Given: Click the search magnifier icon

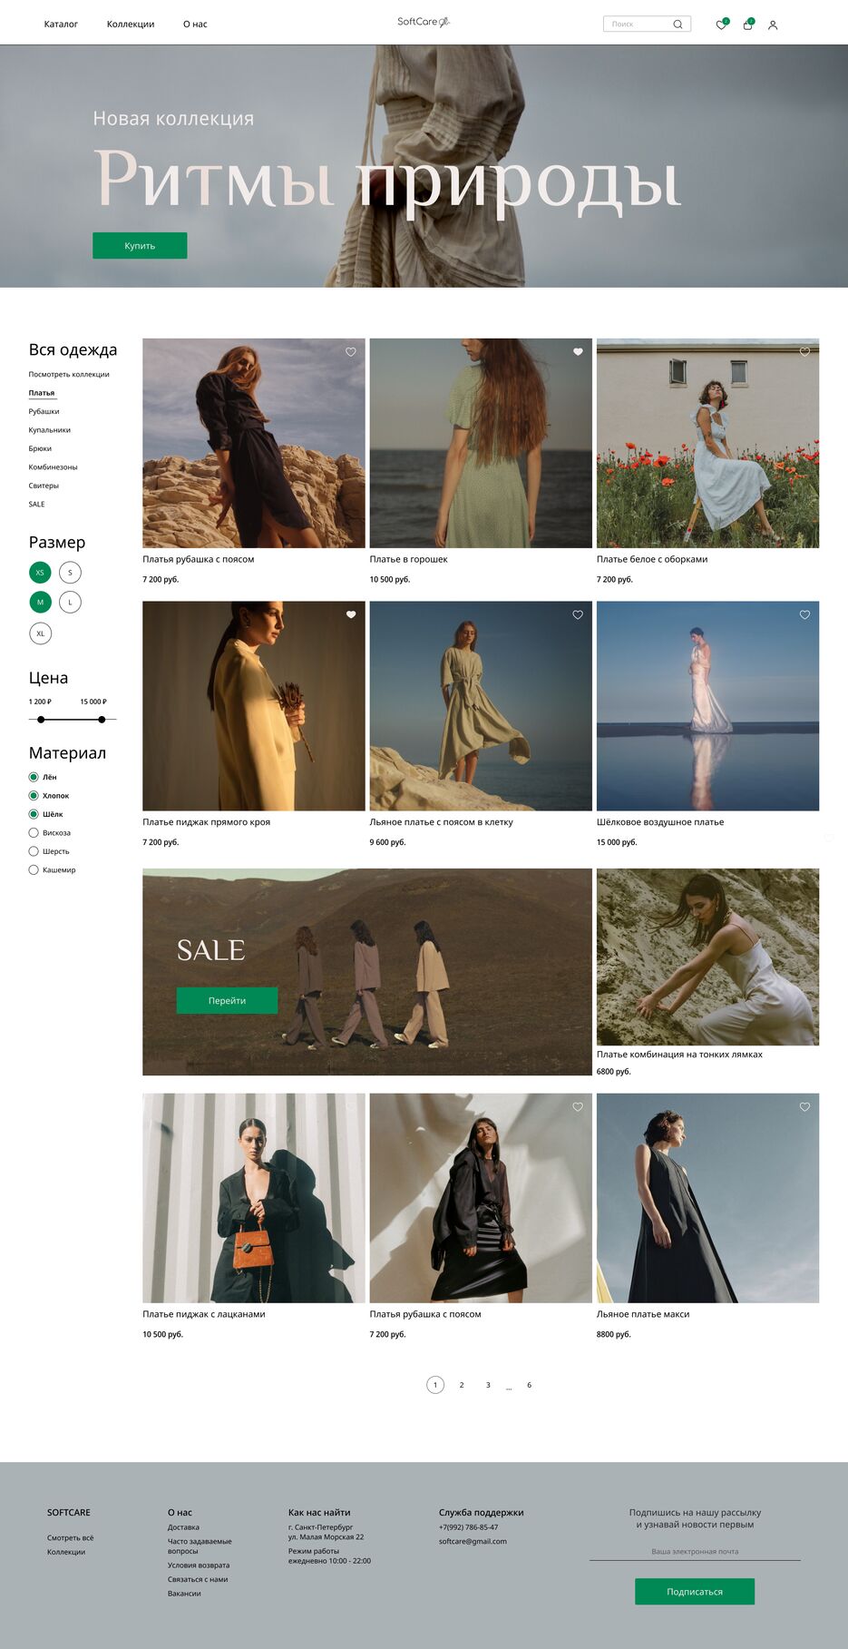Looking at the screenshot, I should 677,25.
